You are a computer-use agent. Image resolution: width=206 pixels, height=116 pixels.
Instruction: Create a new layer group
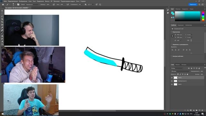(x=197, y=110)
